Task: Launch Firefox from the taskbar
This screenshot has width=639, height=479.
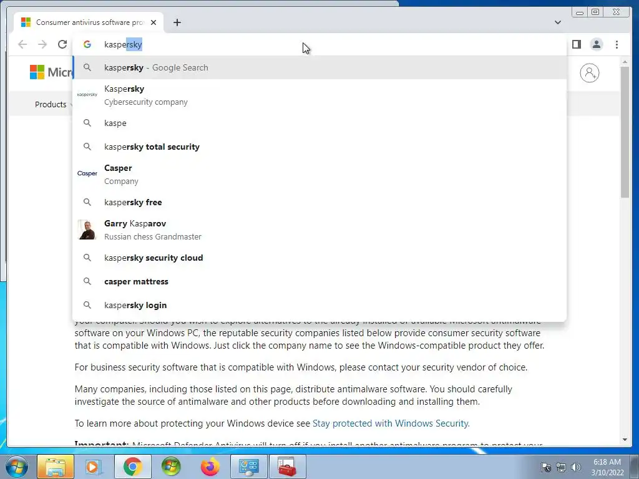Action: 210,467
